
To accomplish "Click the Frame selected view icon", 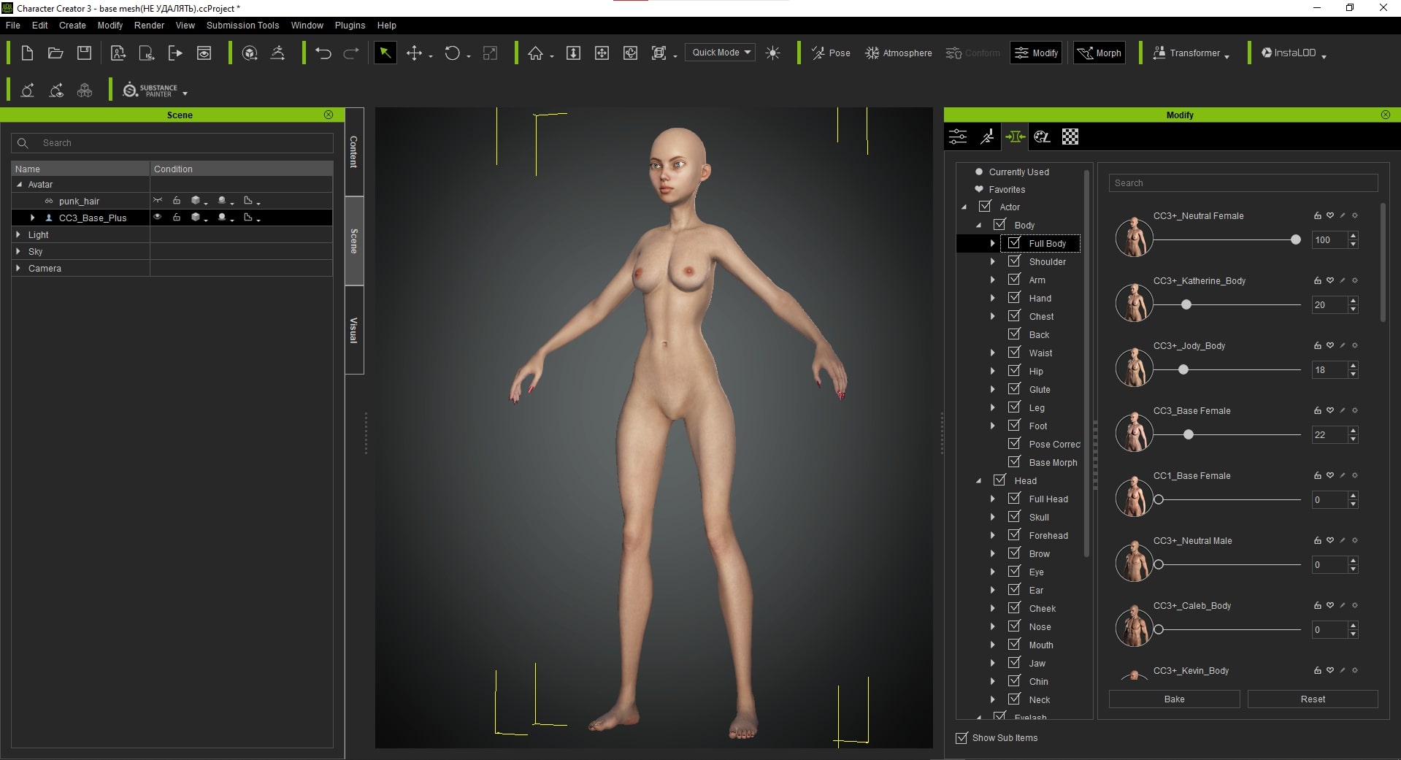I will coord(659,53).
